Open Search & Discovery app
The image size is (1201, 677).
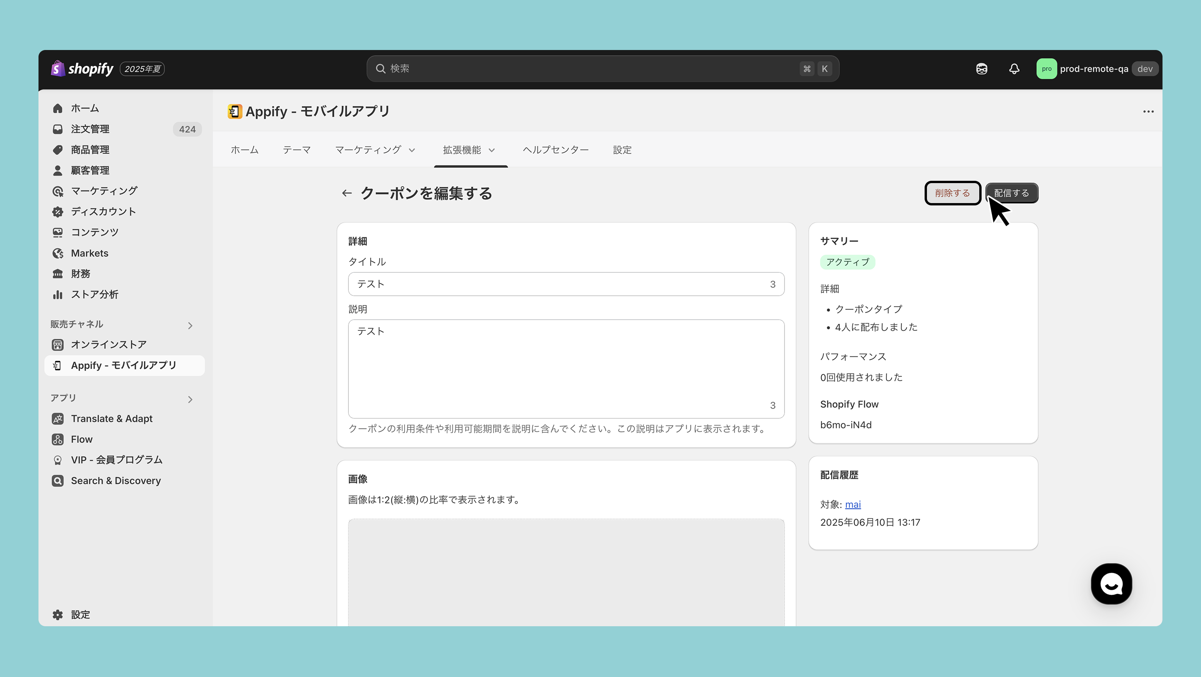coord(115,480)
